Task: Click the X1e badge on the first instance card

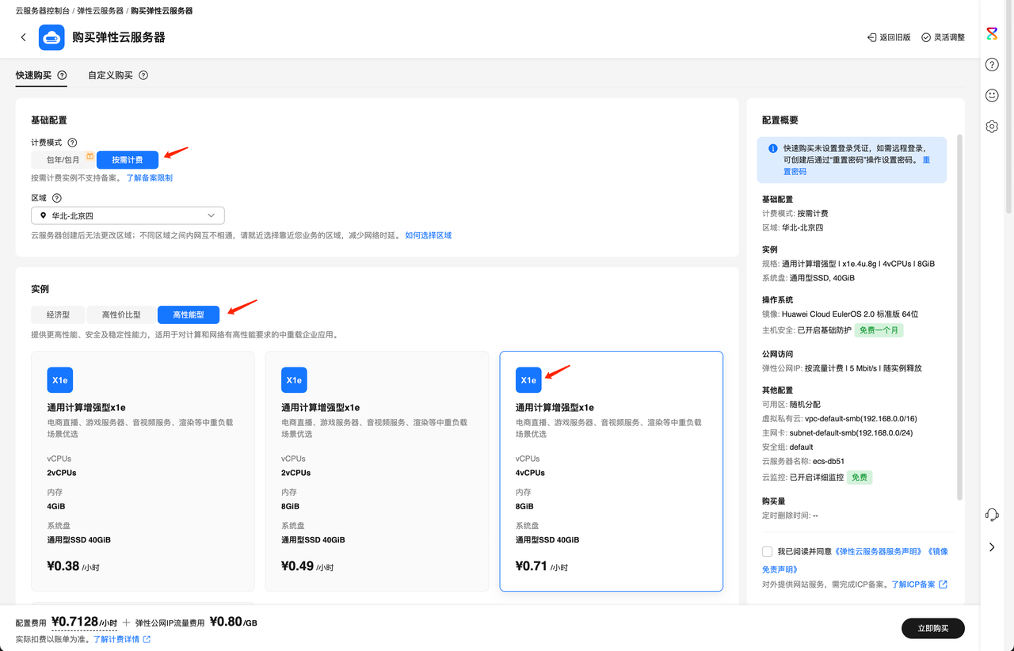Action: (59, 379)
